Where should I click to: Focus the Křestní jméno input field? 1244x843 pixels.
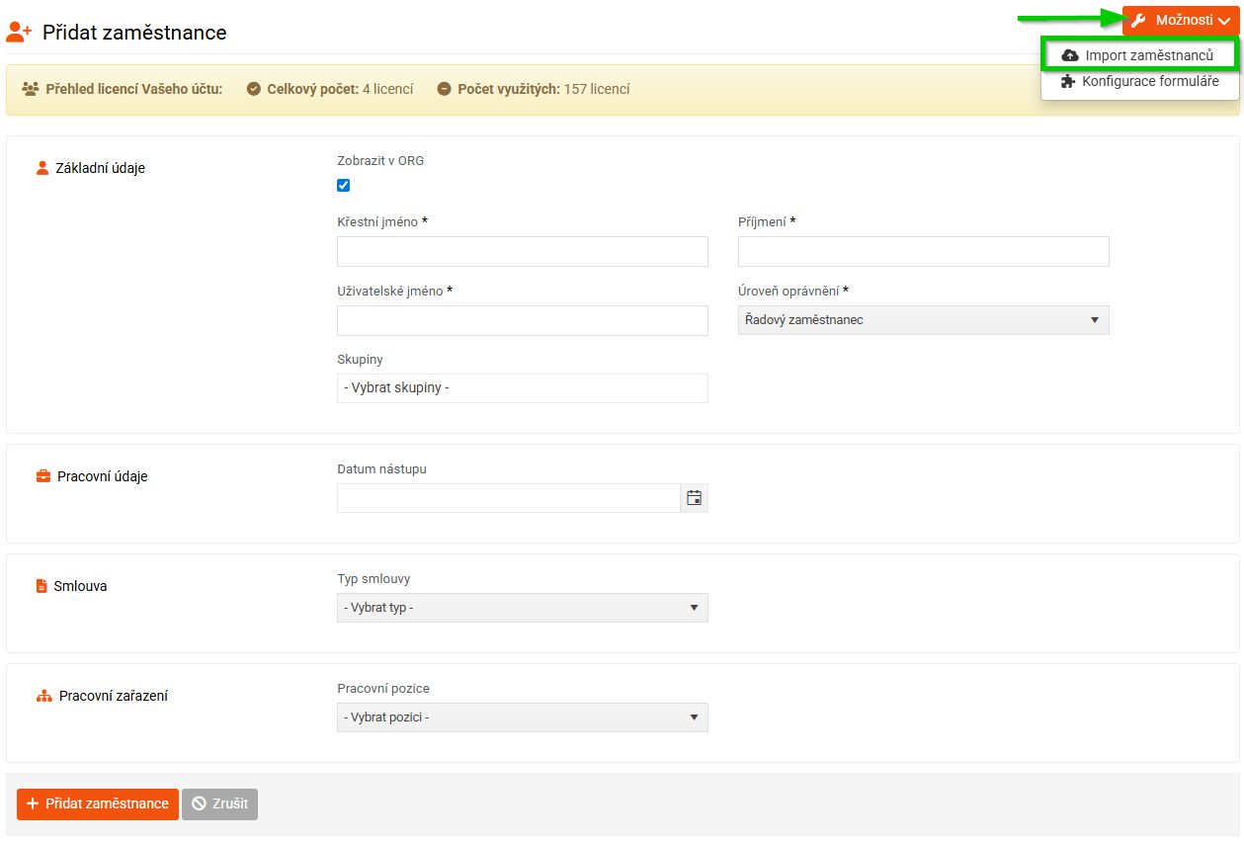(x=522, y=252)
